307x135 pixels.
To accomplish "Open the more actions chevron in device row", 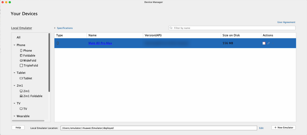I will click(273, 43).
